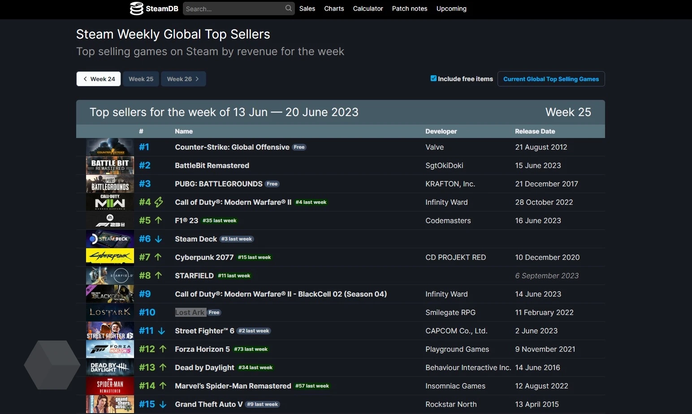Open BlackCell 02 (Season 04) name link
Screen dimensions: 692x414
pyautogui.click(x=281, y=294)
